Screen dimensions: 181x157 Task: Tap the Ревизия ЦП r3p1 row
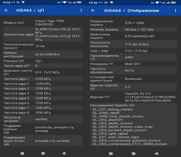pos(43,61)
